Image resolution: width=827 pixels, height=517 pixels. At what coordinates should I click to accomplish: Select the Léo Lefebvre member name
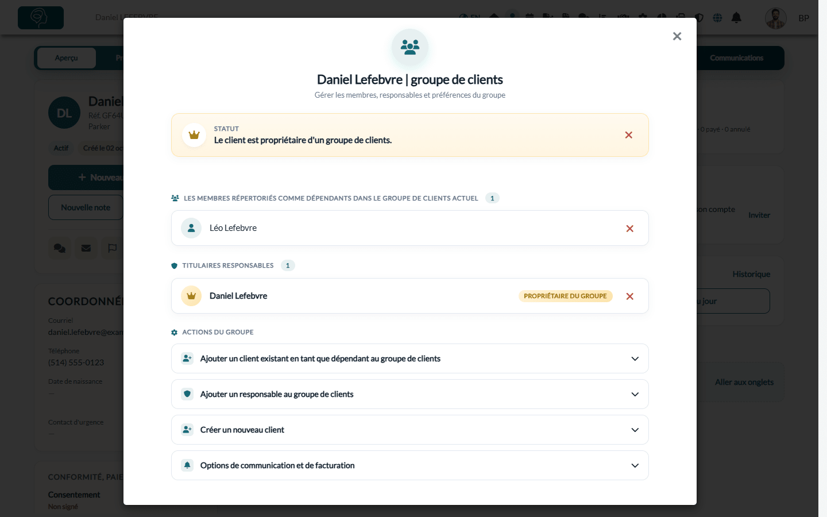(x=233, y=228)
